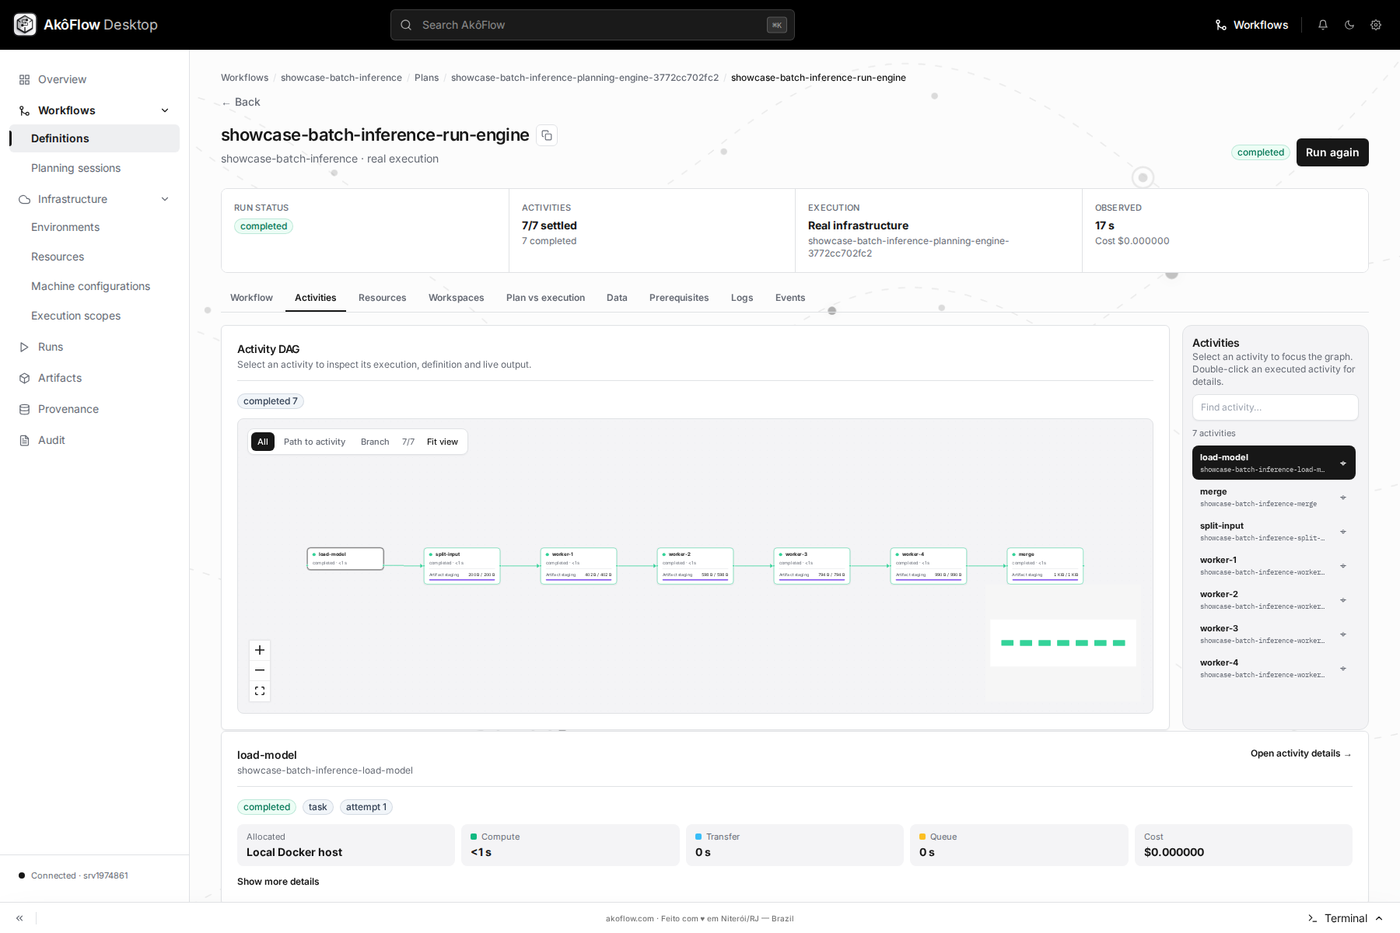Toggle dark mode with the moon icon
The width and height of the screenshot is (1400, 933).
tap(1349, 25)
